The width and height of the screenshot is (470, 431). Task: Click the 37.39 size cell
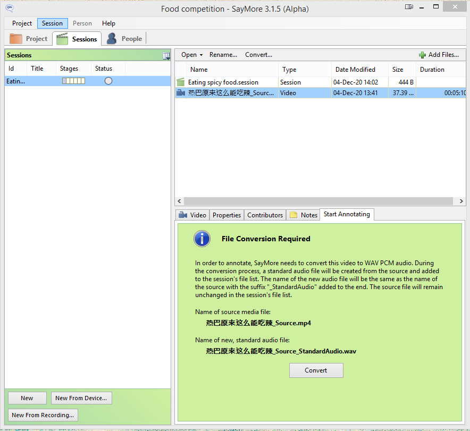point(403,93)
